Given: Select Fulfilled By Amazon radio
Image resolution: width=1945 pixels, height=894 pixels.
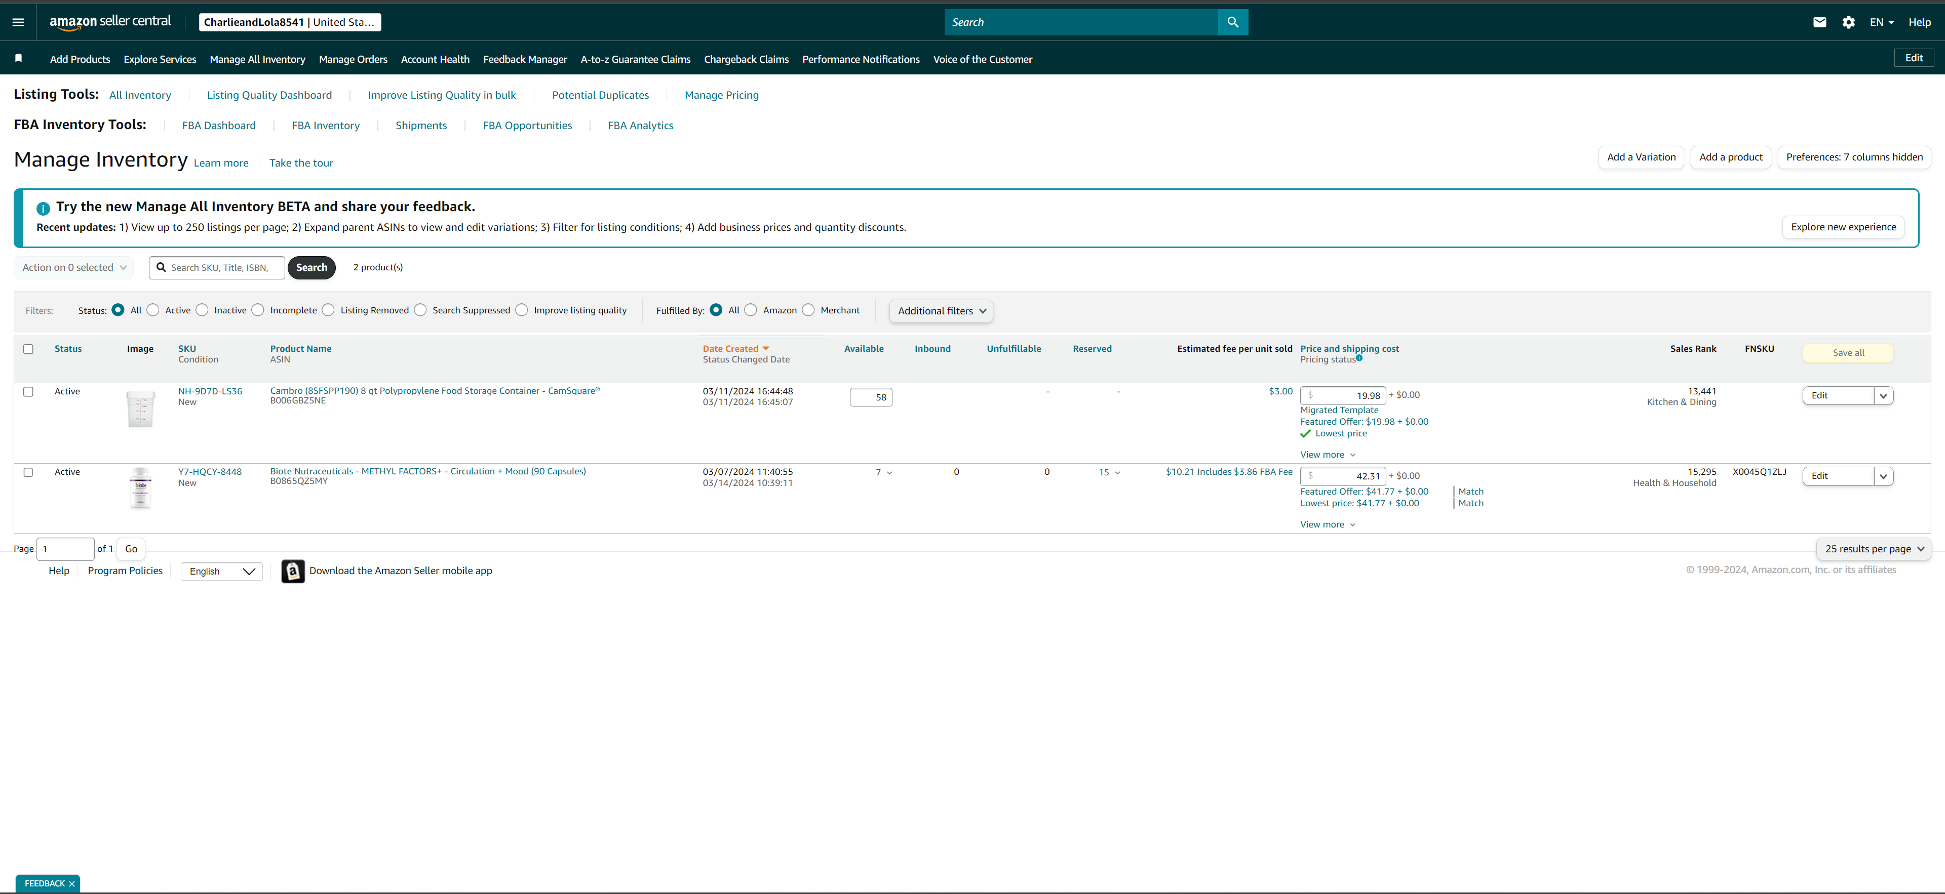Looking at the screenshot, I should (751, 310).
